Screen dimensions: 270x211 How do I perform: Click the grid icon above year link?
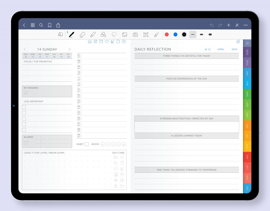[238, 41]
